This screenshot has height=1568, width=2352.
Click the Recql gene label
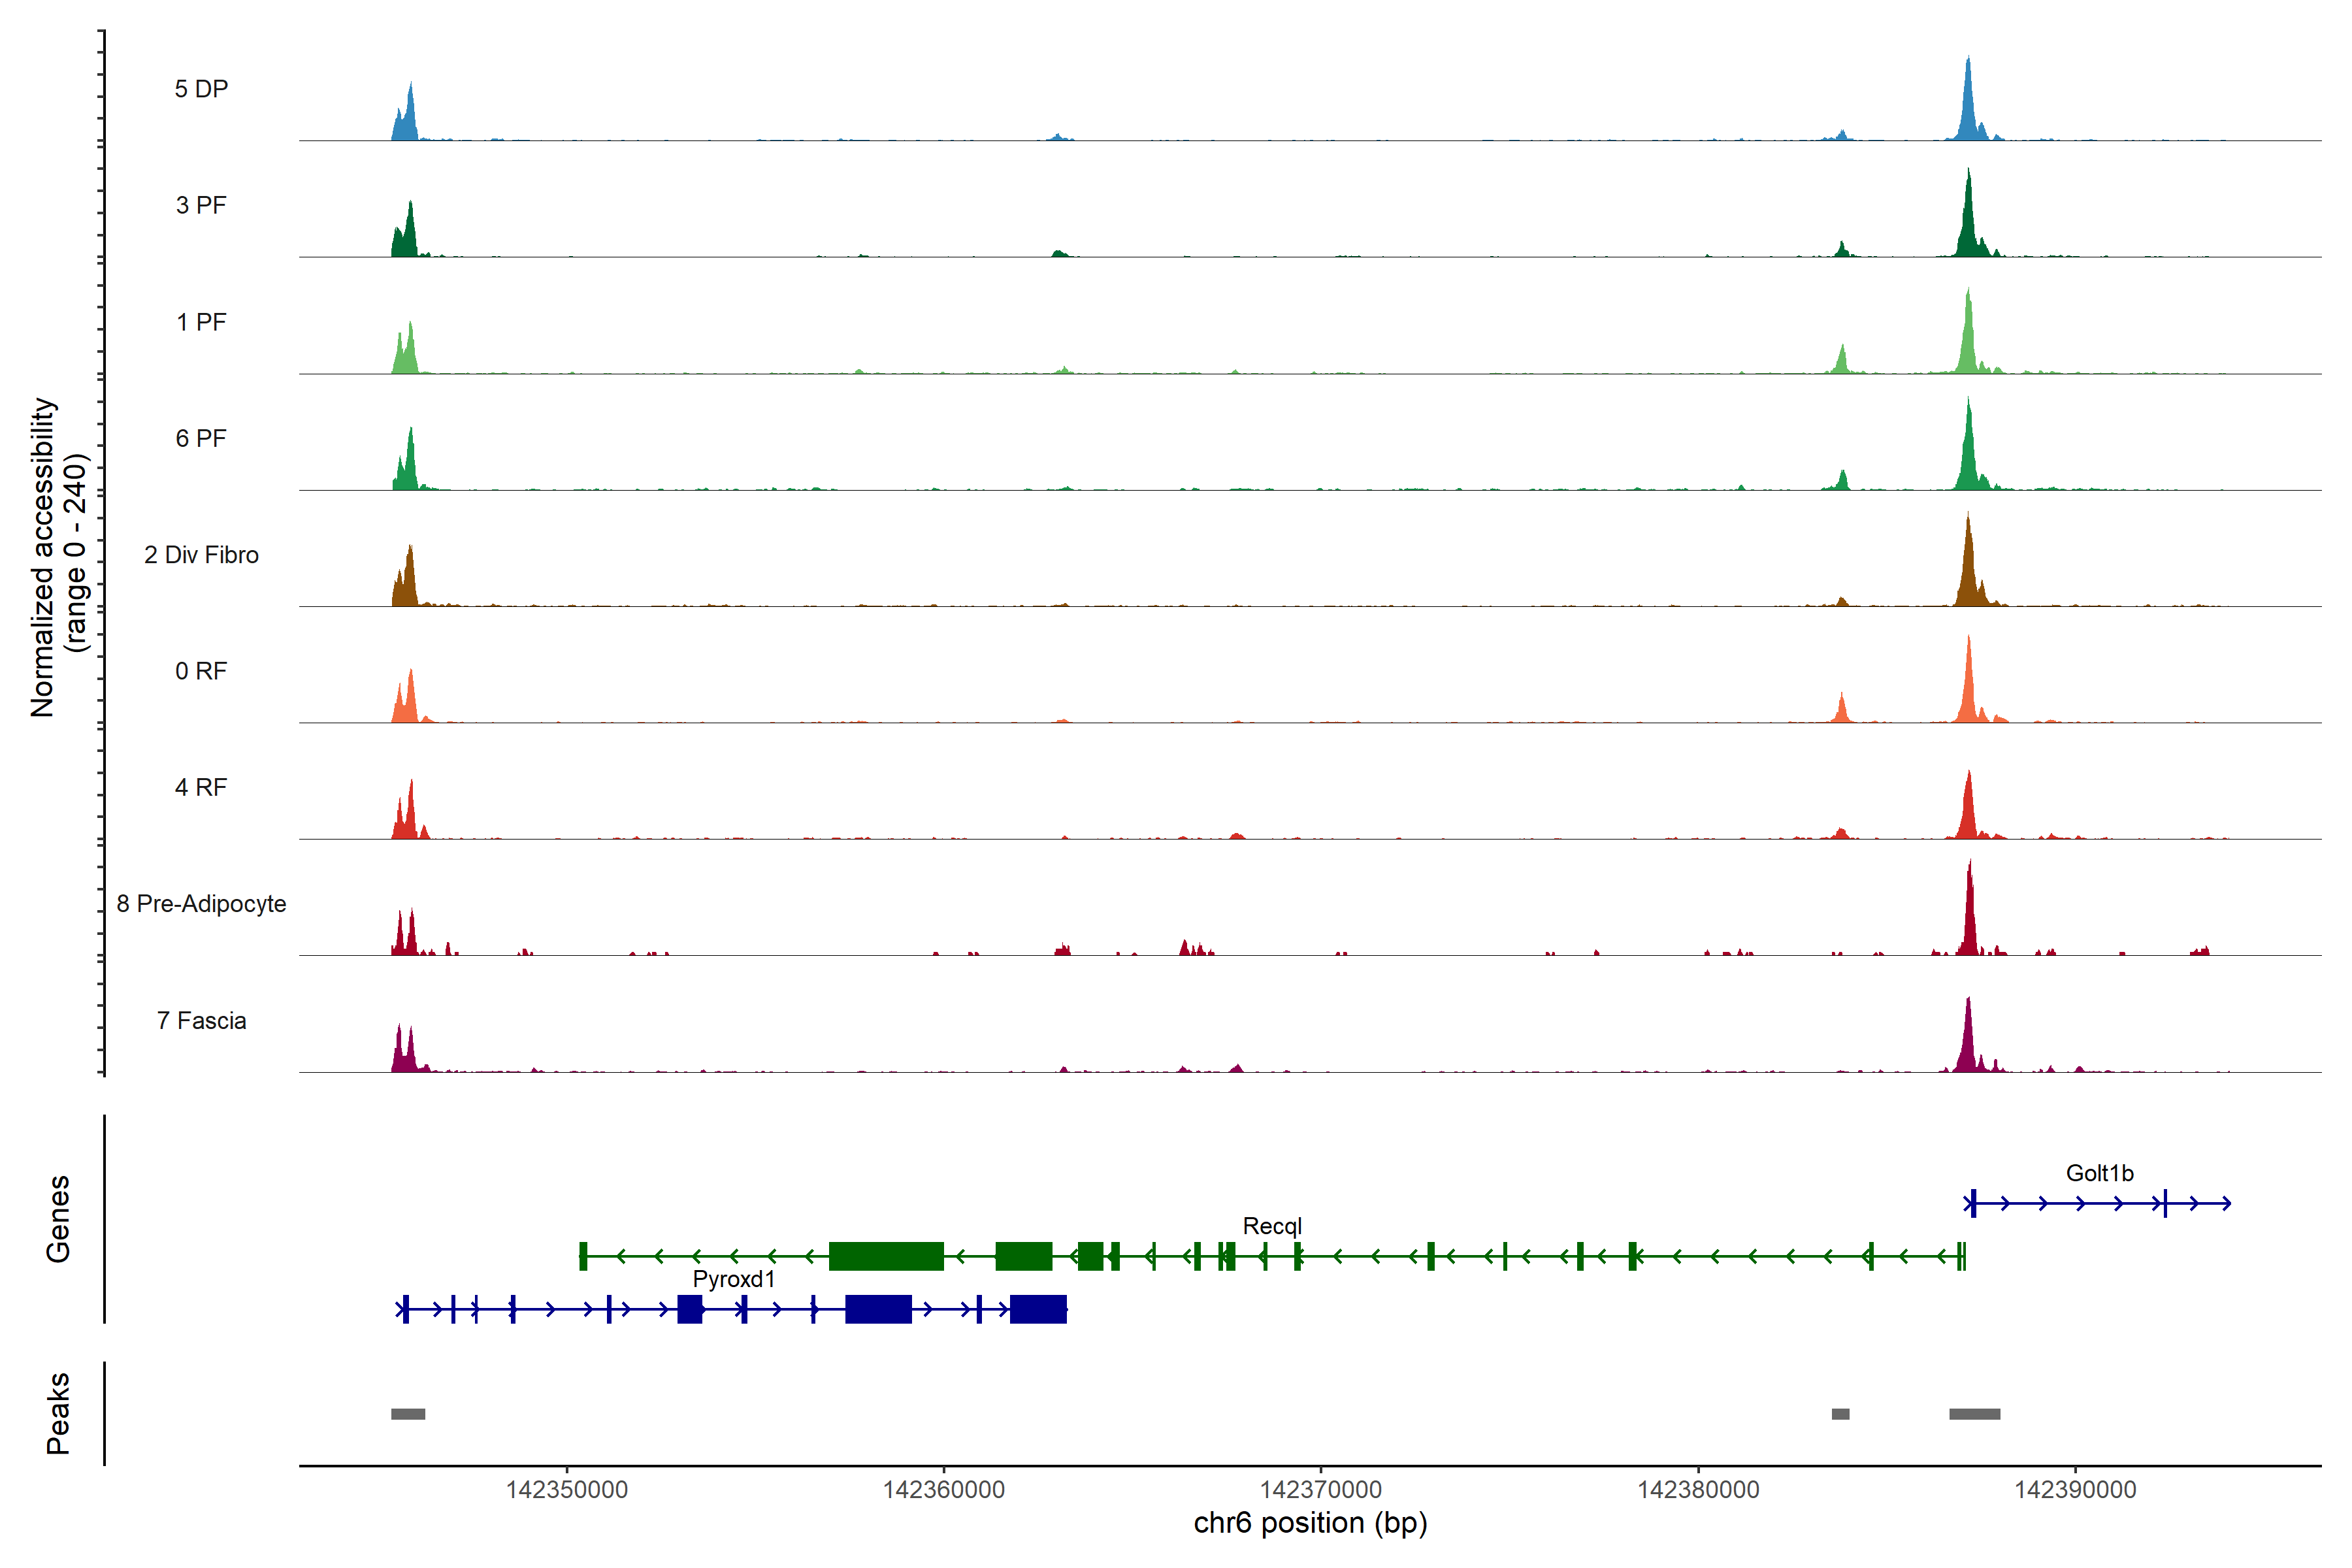tap(1272, 1226)
